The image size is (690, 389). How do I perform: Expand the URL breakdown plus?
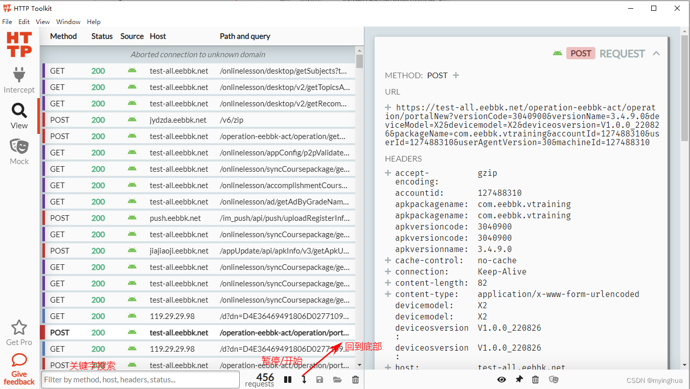388,107
